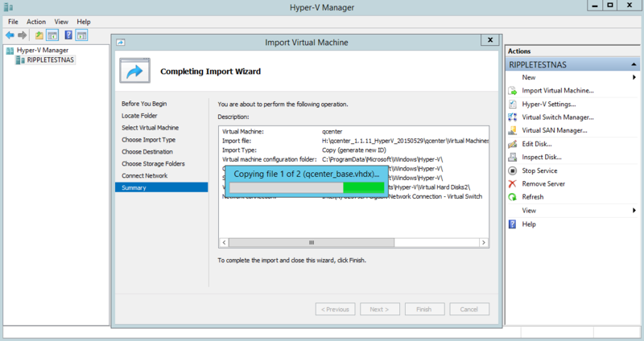This screenshot has width=644, height=341.
Task: Click the blue Help toolbar icon
Action: tap(68, 35)
